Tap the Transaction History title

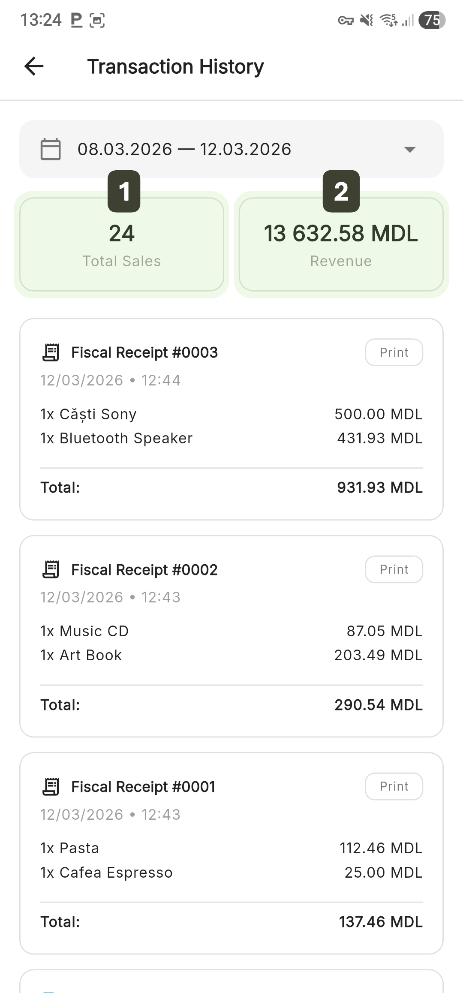pos(175,66)
